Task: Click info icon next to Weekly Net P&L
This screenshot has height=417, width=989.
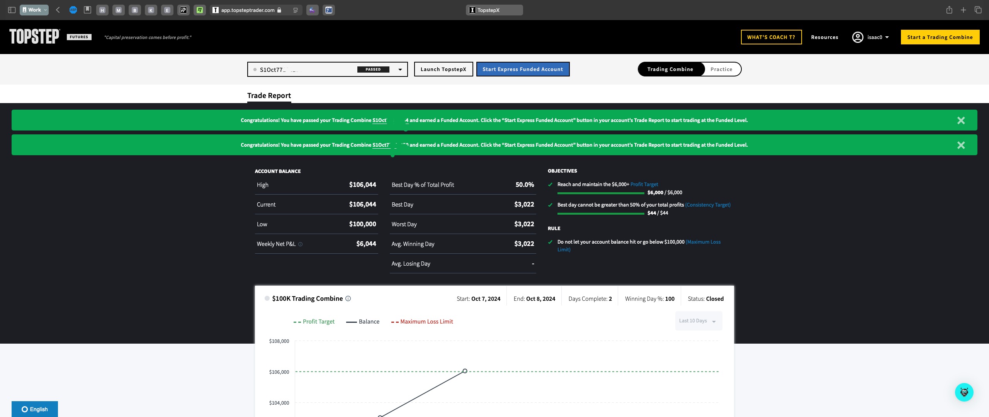Action: (301, 244)
